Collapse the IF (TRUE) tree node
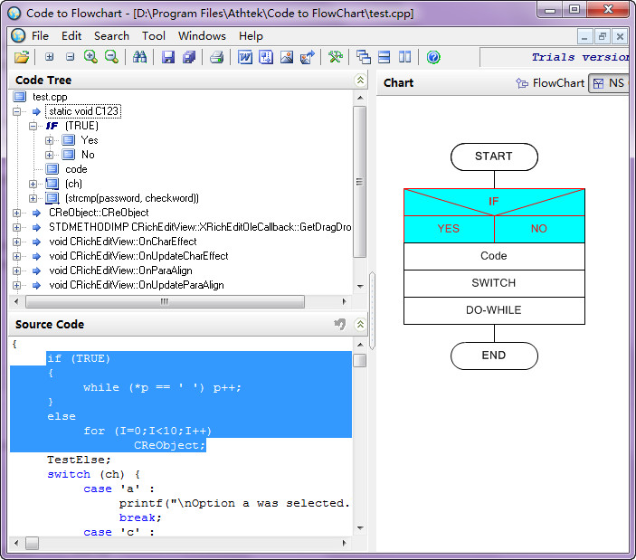This screenshot has height=560, width=636. click(x=33, y=126)
